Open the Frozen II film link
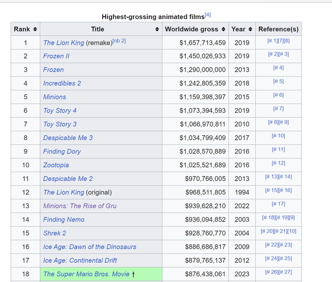The image size is (332, 282). tap(57, 56)
